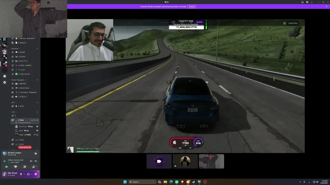Start screen share from voice panel
330x185 pixels.
15,167
